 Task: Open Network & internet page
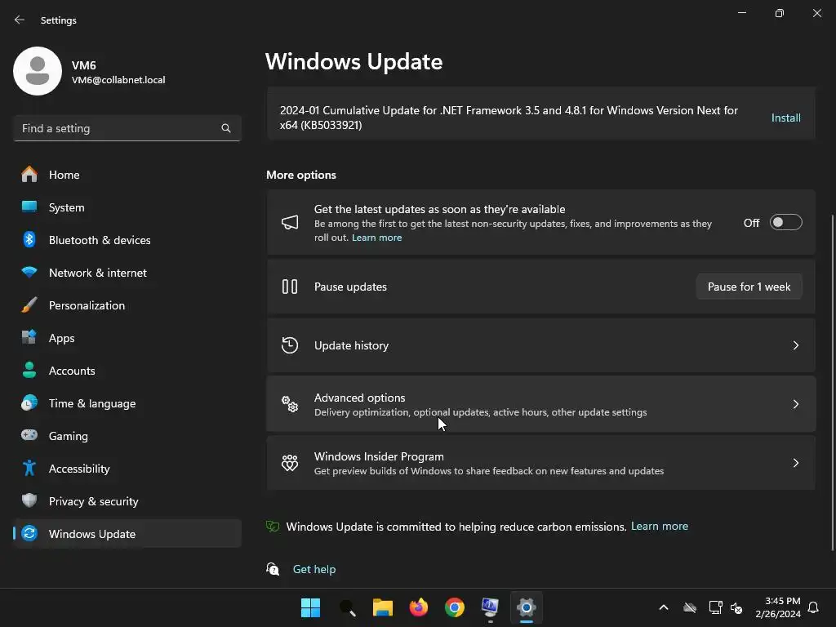127,273
